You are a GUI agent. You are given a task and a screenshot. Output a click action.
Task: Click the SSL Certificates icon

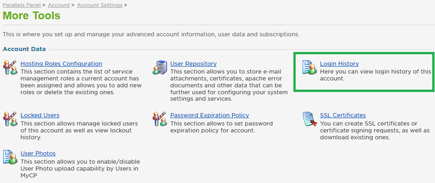pos(309,119)
